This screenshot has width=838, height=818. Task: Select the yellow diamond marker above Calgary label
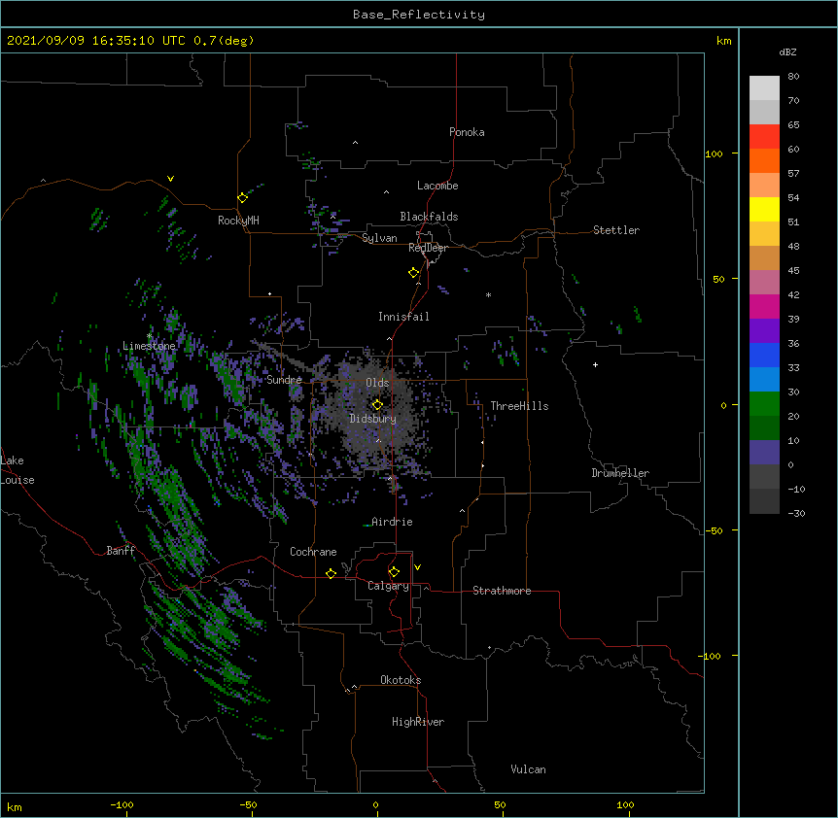[x=394, y=572]
